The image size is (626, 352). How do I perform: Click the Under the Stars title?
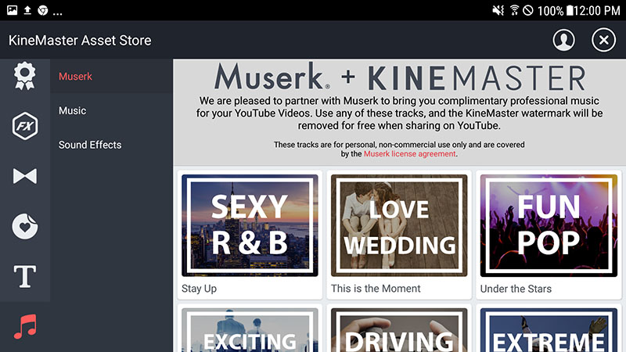coord(516,289)
